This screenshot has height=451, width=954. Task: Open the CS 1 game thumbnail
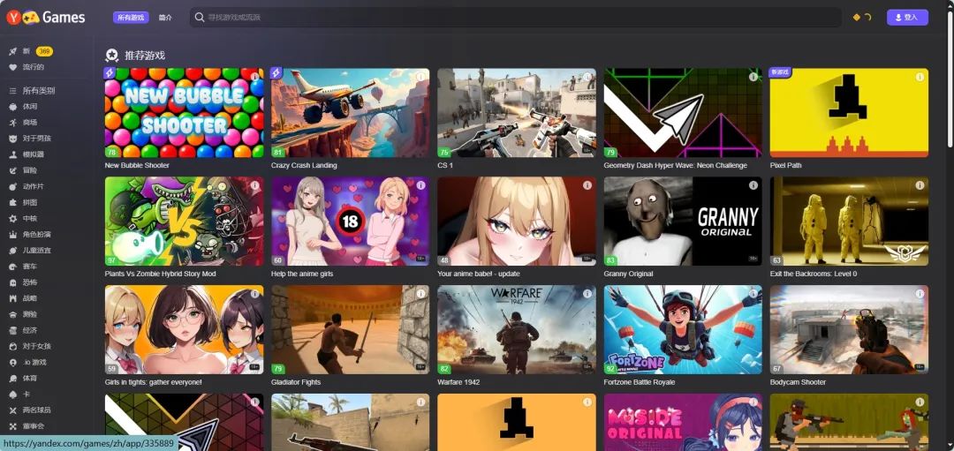pyautogui.click(x=517, y=112)
